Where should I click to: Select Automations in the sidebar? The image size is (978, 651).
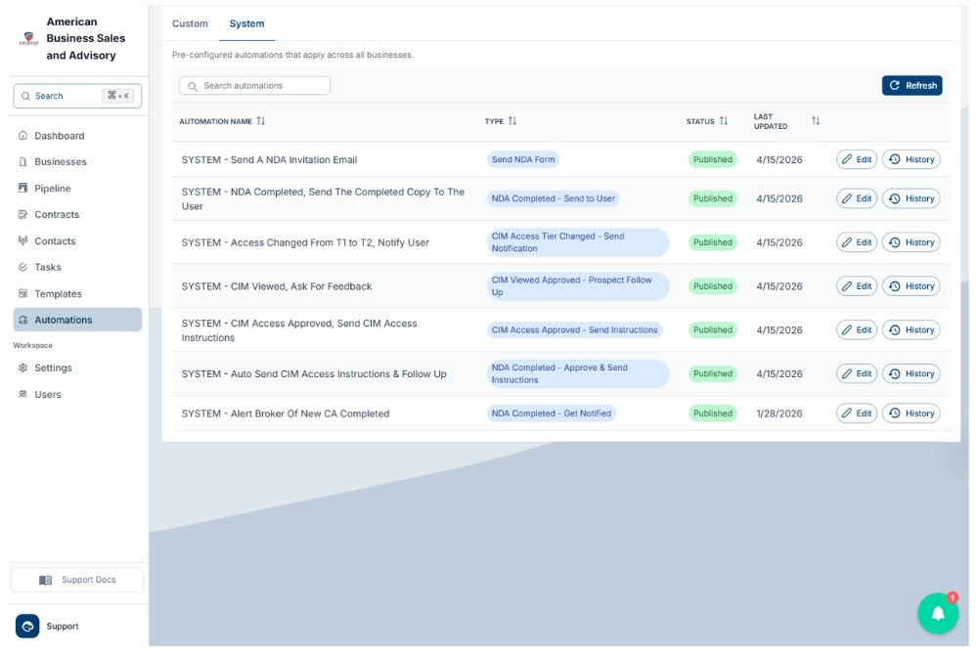pyautogui.click(x=77, y=320)
